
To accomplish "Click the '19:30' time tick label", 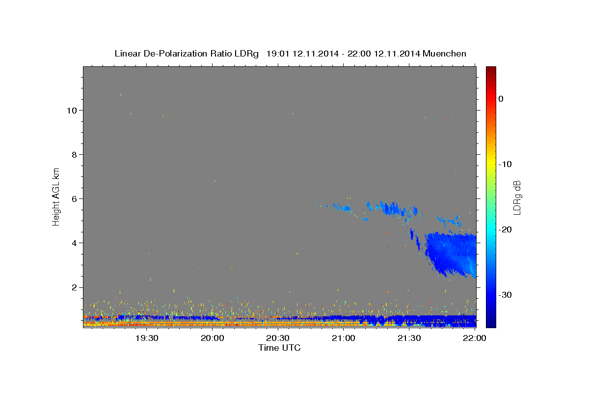I will 146,338.
